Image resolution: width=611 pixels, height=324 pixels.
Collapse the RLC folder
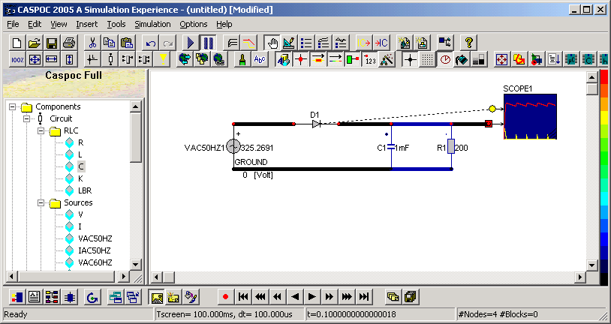41,130
